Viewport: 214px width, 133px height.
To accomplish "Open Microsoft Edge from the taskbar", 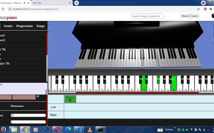I will pyautogui.click(x=68, y=130).
